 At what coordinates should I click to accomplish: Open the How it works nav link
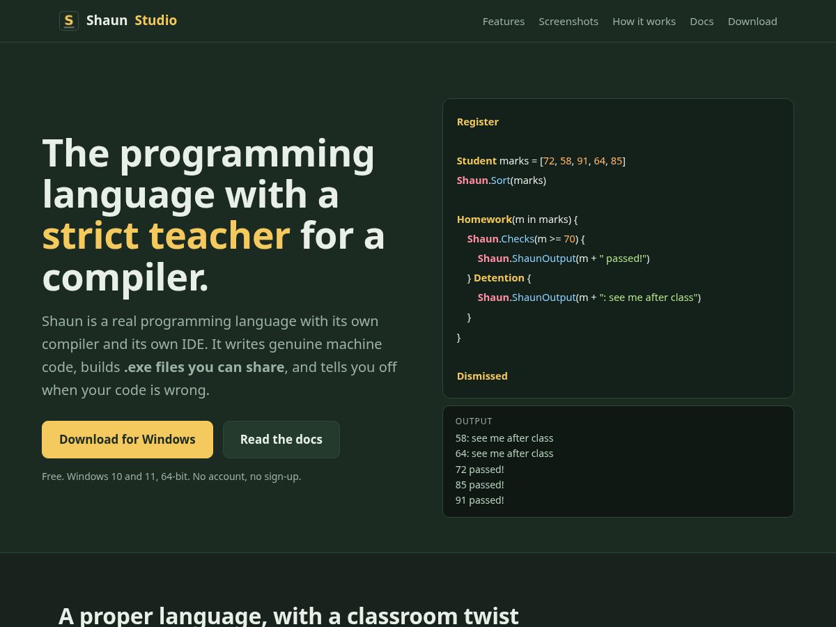click(x=644, y=22)
